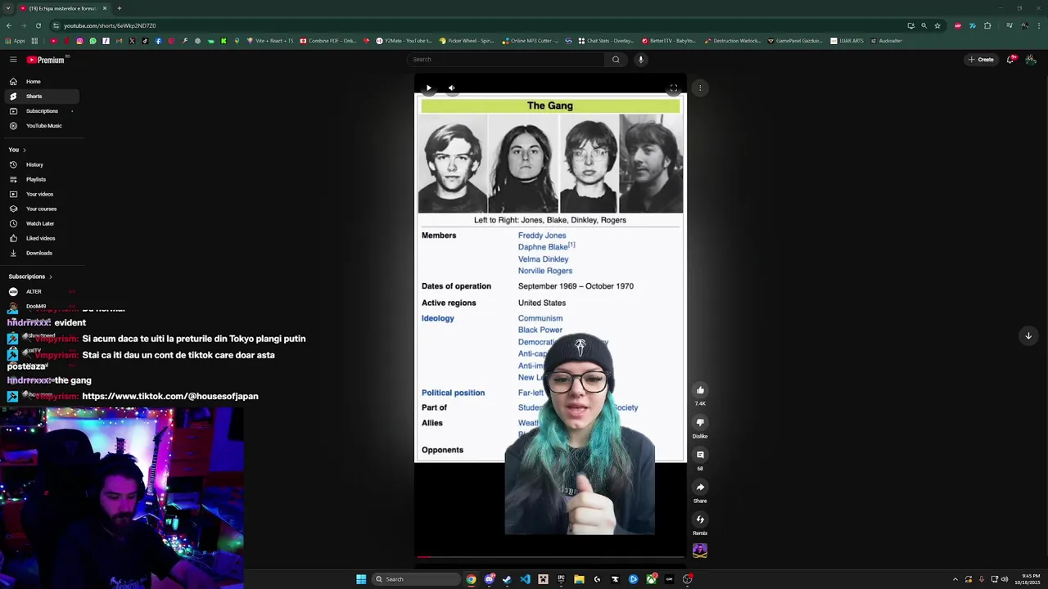
Task: Open the taskbar volume control
Action: coord(1005,579)
